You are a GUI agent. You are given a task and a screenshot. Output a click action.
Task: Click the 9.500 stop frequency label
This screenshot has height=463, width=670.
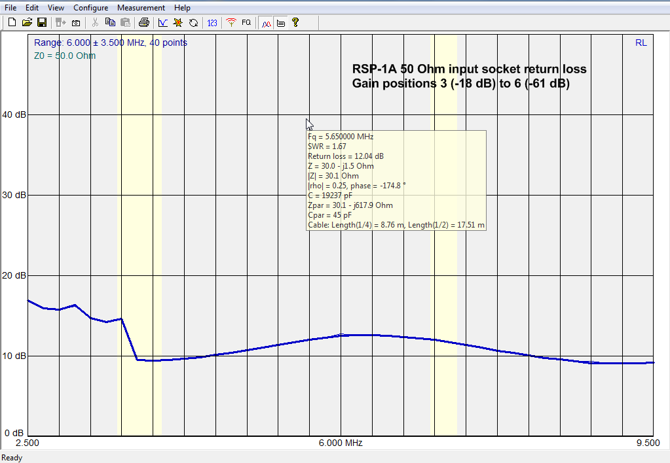click(x=648, y=443)
